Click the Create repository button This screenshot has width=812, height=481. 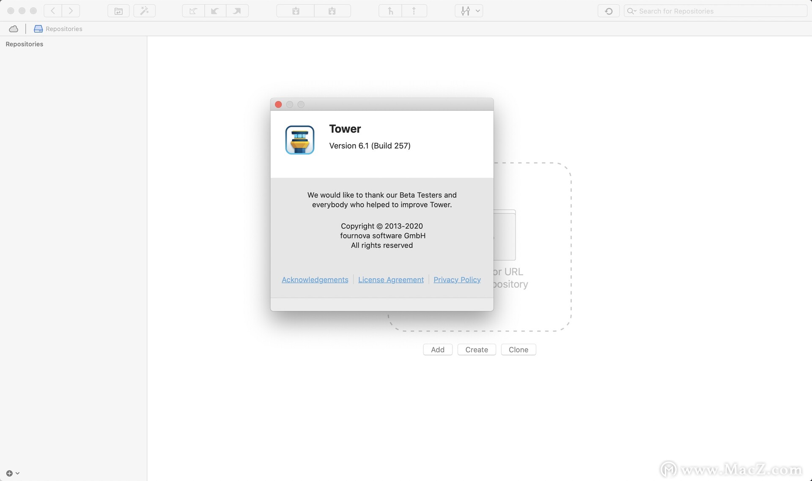(477, 350)
